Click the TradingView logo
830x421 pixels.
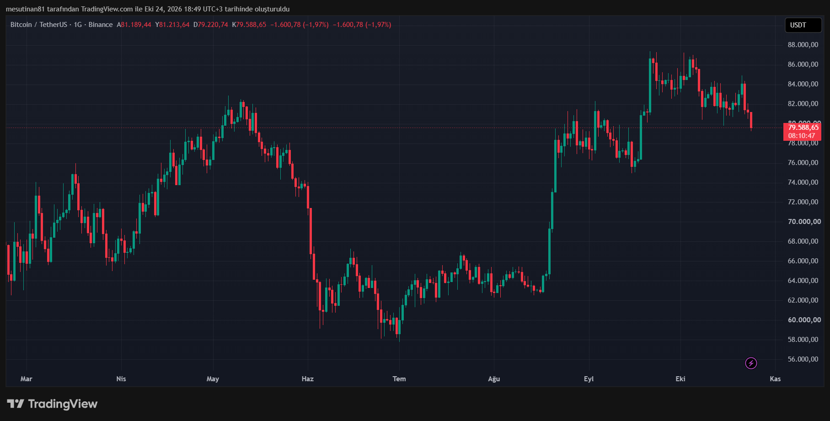[x=52, y=404]
